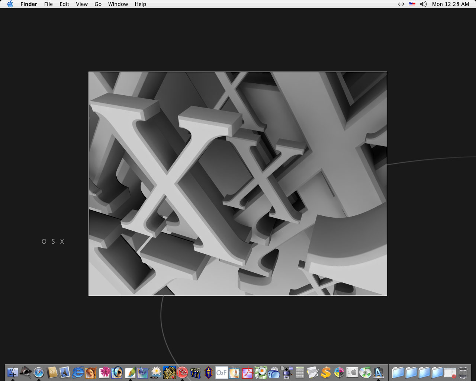Open the Apple menu
476x381 pixels.
[10, 4]
